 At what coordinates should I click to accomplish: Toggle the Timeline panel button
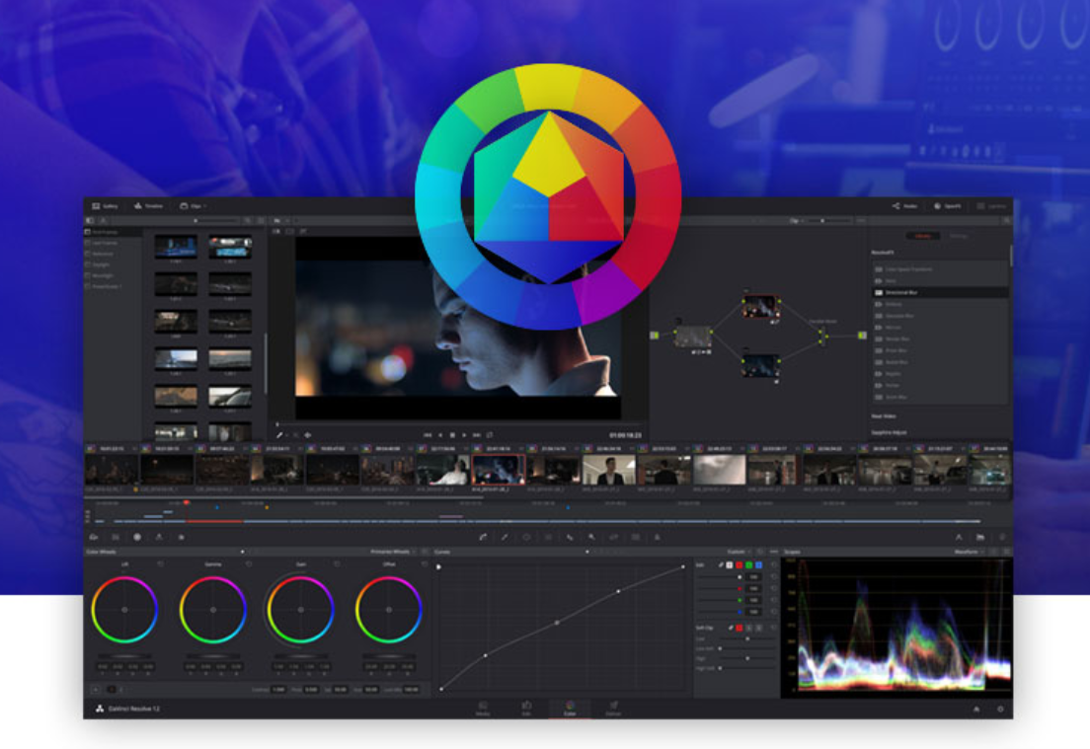click(148, 206)
